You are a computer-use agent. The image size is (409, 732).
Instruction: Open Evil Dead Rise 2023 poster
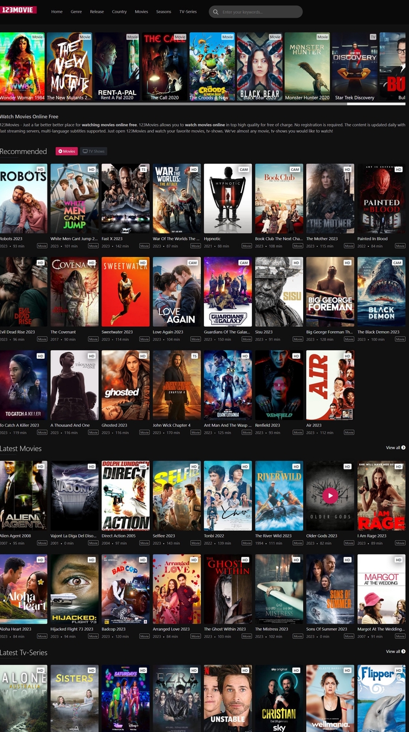tap(23, 292)
